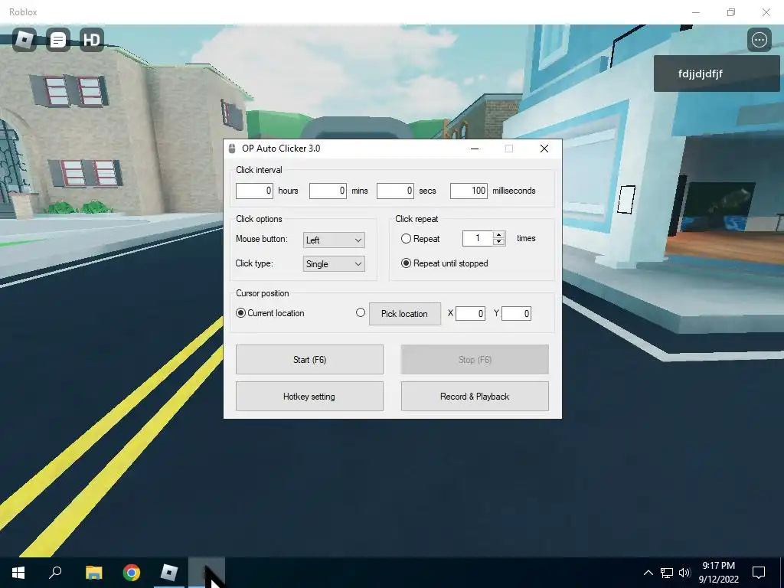The width and height of the screenshot is (784, 588).
Task: Open the Roblox menu icon
Action: (x=24, y=40)
